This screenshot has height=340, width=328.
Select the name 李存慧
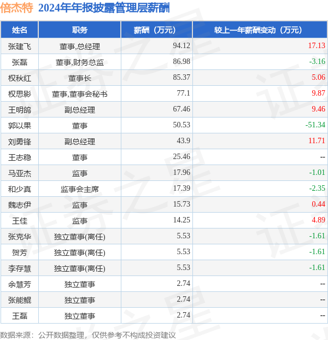(20, 268)
